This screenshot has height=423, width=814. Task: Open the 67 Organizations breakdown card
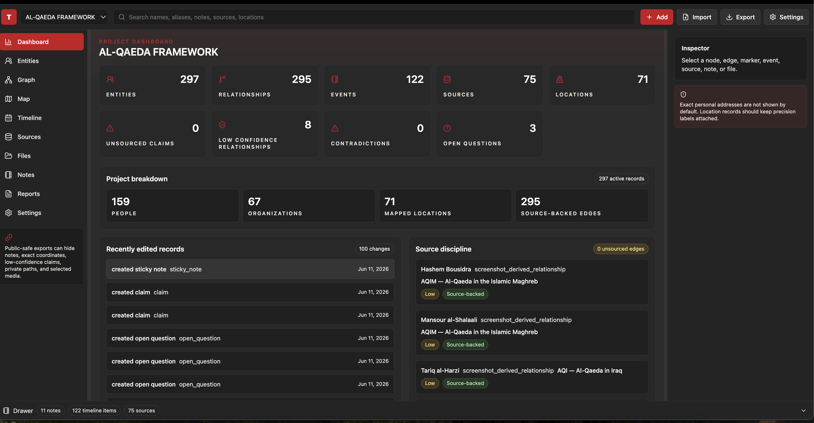[309, 206]
